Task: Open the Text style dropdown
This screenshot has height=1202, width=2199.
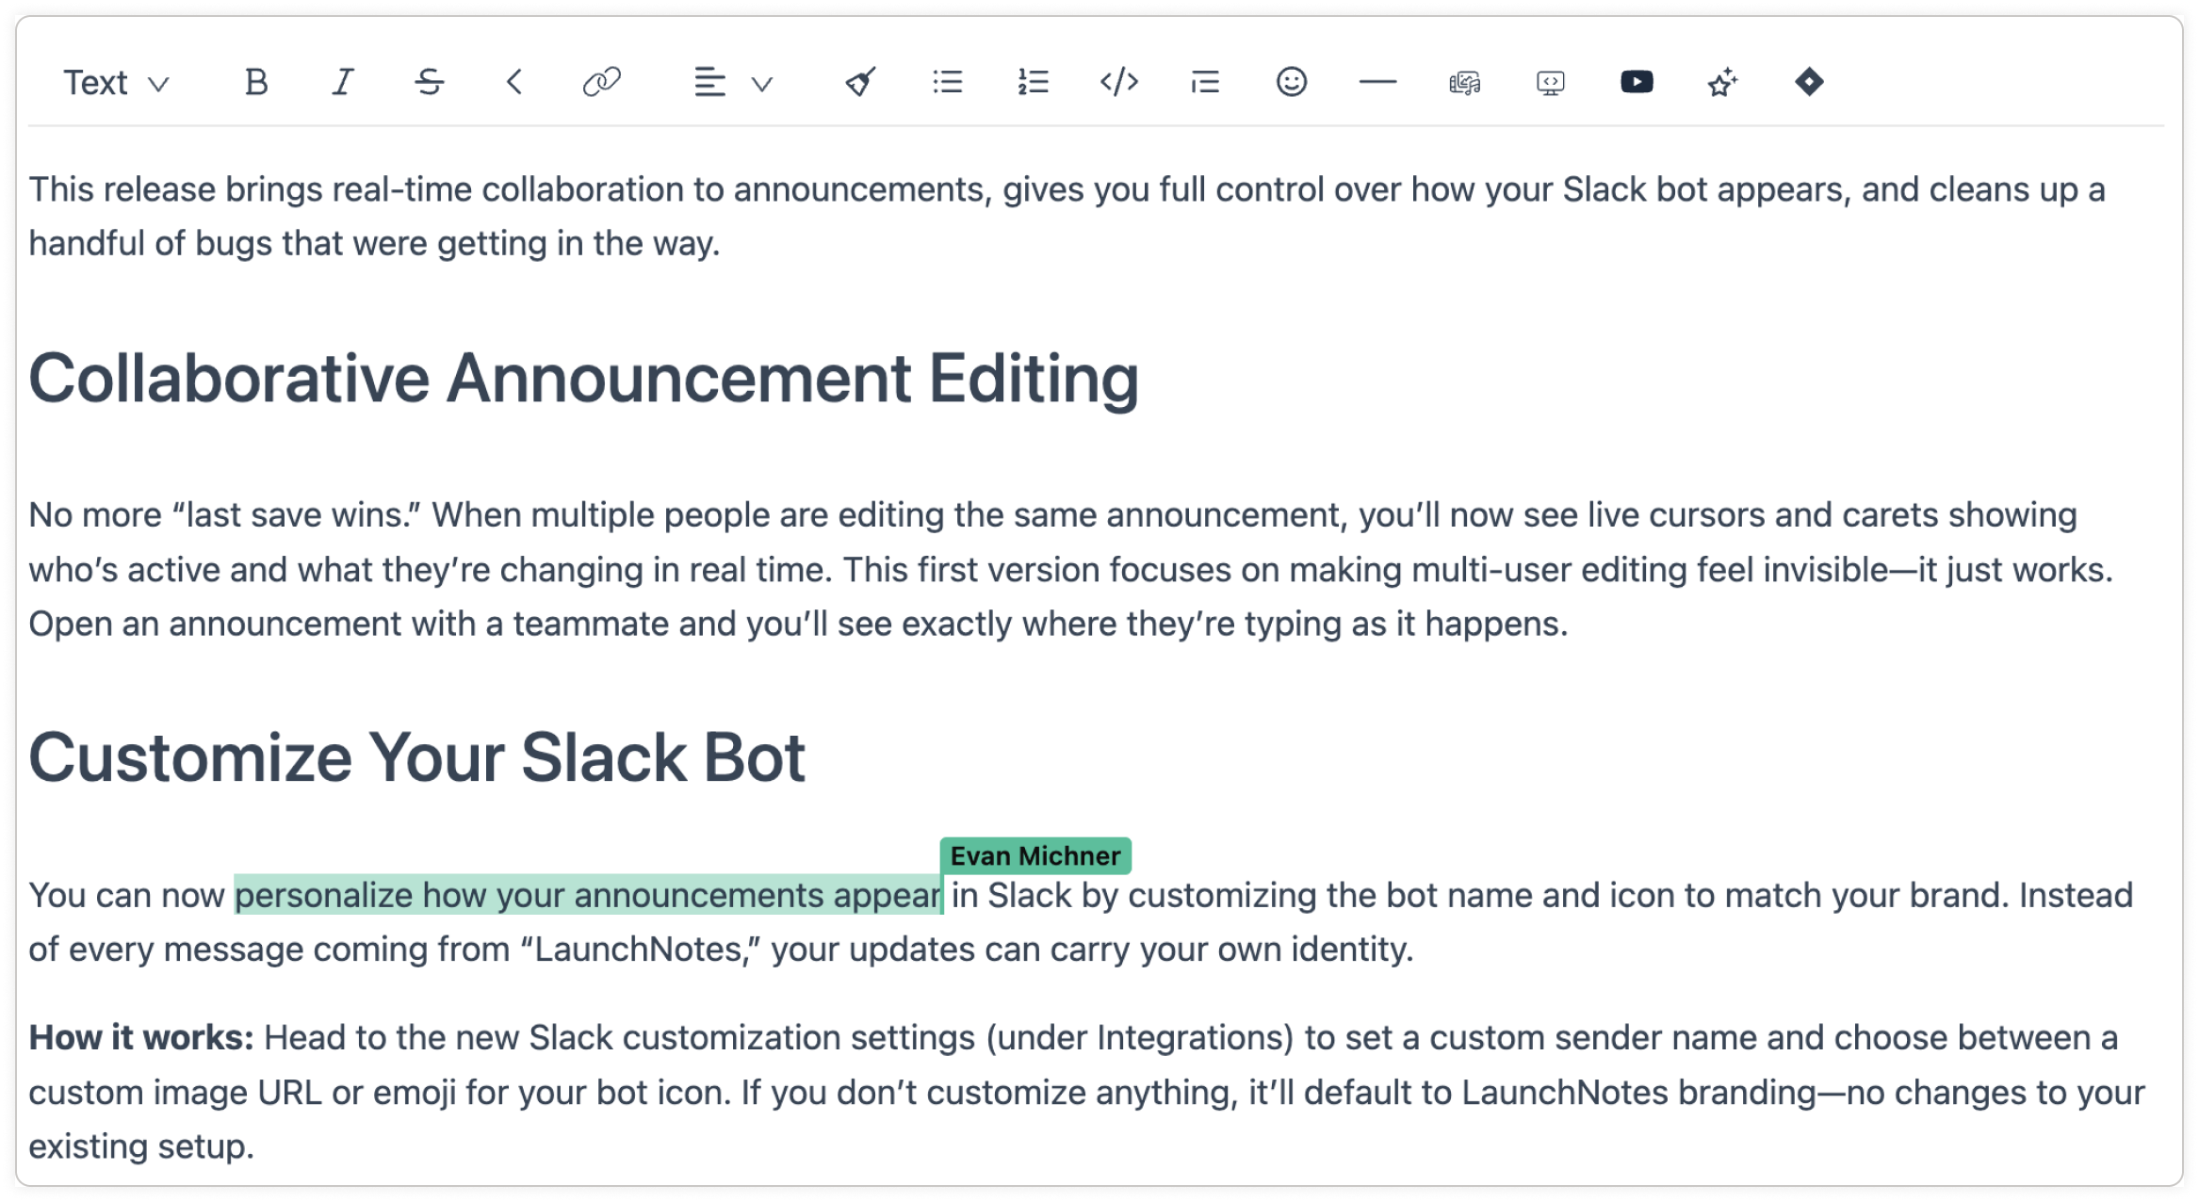Action: [x=115, y=83]
